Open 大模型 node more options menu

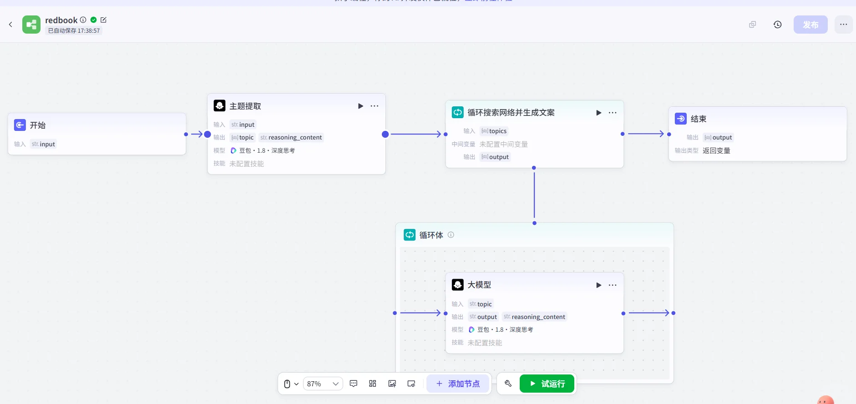point(613,285)
